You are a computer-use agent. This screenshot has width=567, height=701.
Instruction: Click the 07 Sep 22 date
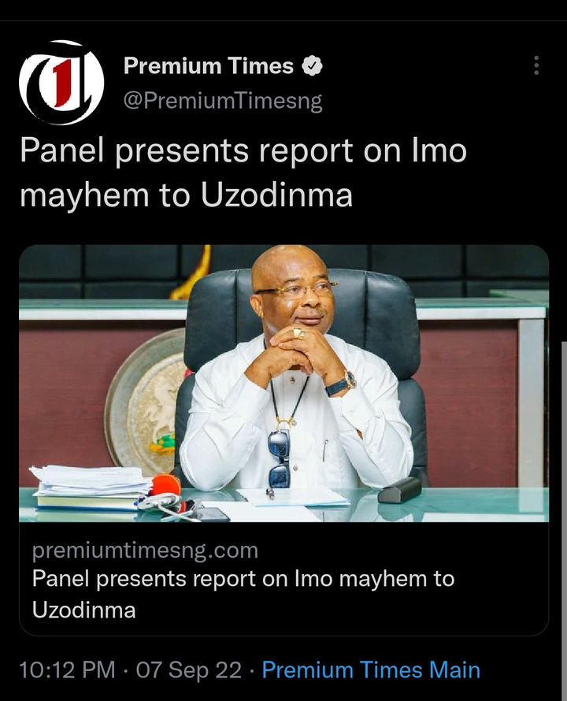189,670
